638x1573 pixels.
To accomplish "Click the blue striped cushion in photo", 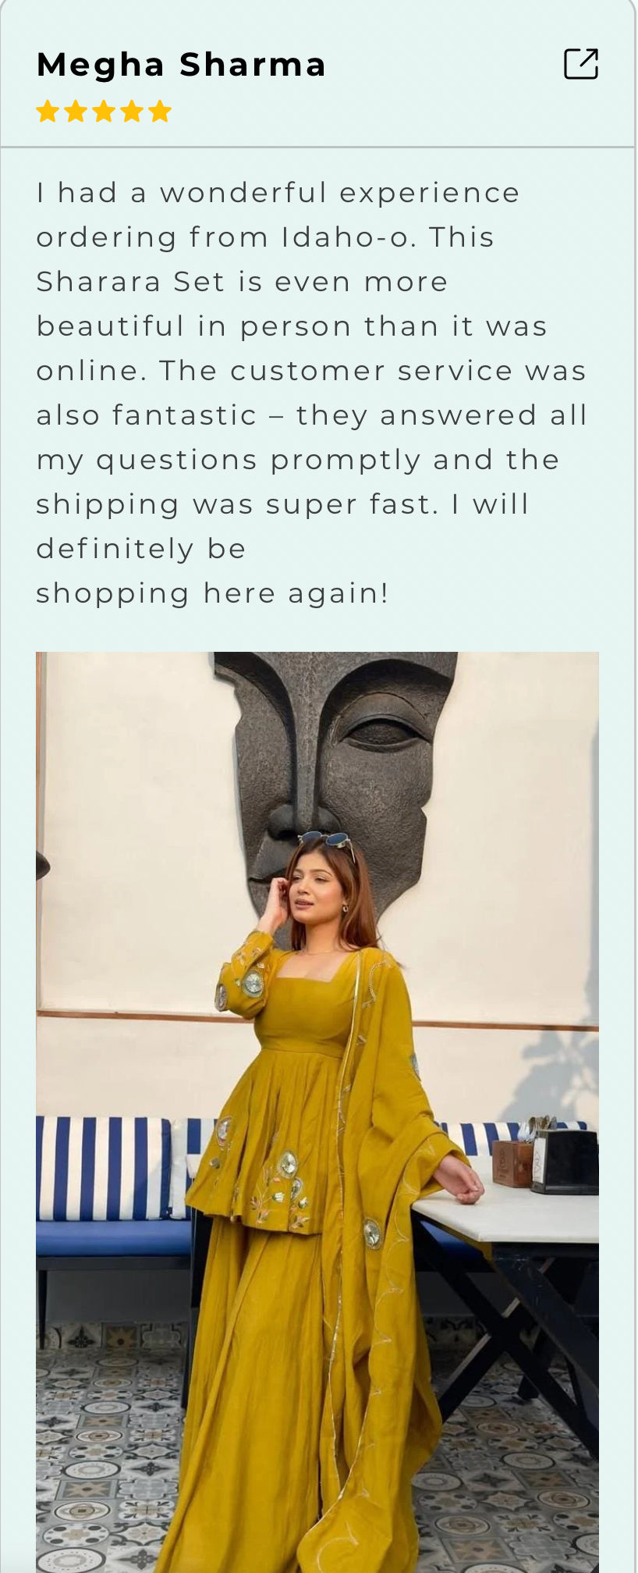I will 104,1168.
